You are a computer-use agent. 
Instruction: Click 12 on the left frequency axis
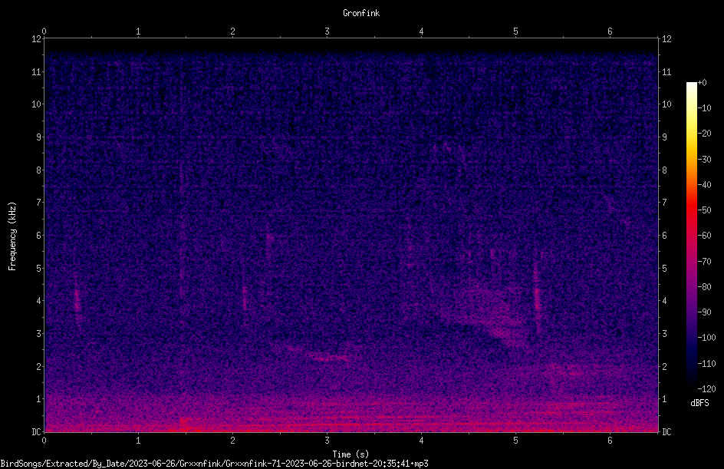[36, 39]
